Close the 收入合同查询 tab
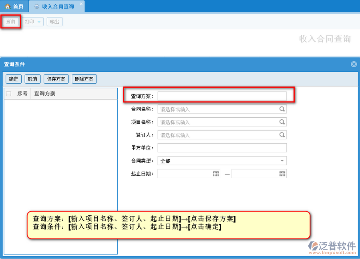Viewport: 360px width, 259px height. coord(81,4)
